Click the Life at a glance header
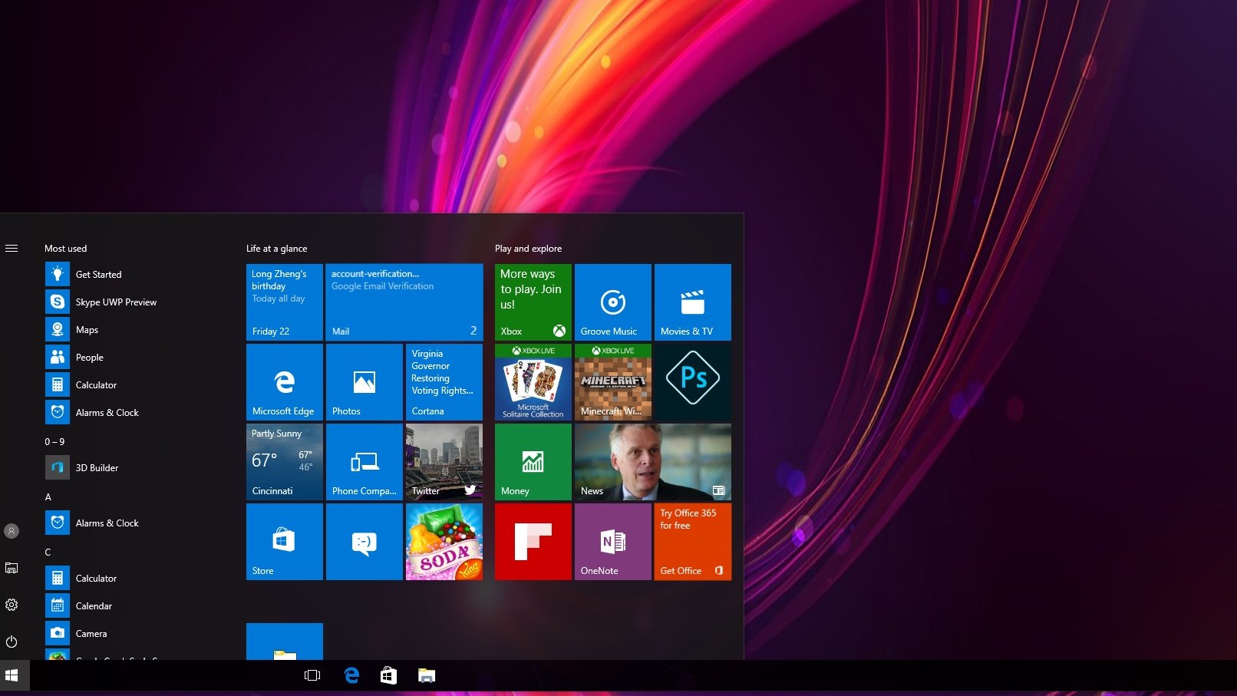Screen dimensions: 1237x696 tap(276, 249)
